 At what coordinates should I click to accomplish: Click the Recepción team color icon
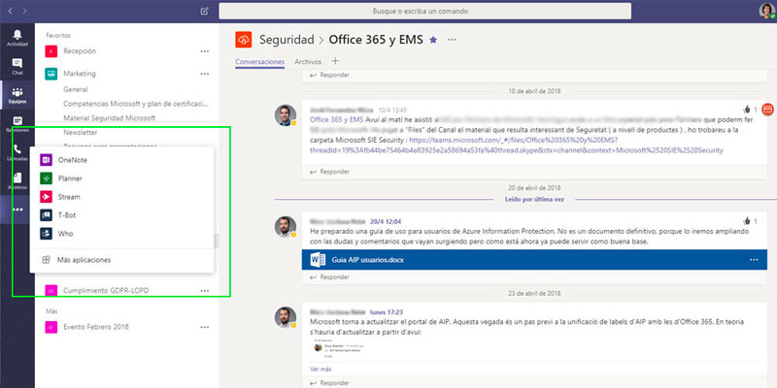click(x=51, y=51)
